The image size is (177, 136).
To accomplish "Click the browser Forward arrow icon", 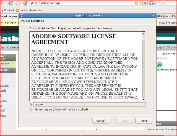I will pos(2,3).
